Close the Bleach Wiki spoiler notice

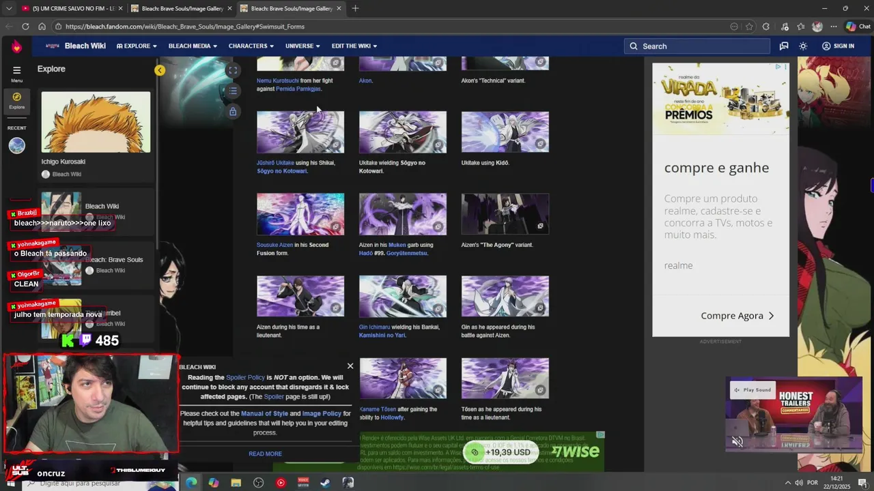tap(350, 366)
